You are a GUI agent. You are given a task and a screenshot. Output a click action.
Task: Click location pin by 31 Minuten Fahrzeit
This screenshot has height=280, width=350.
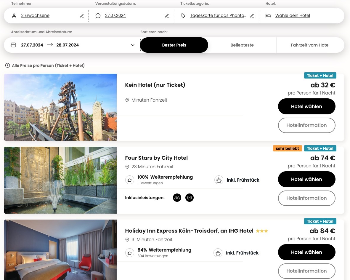click(127, 240)
